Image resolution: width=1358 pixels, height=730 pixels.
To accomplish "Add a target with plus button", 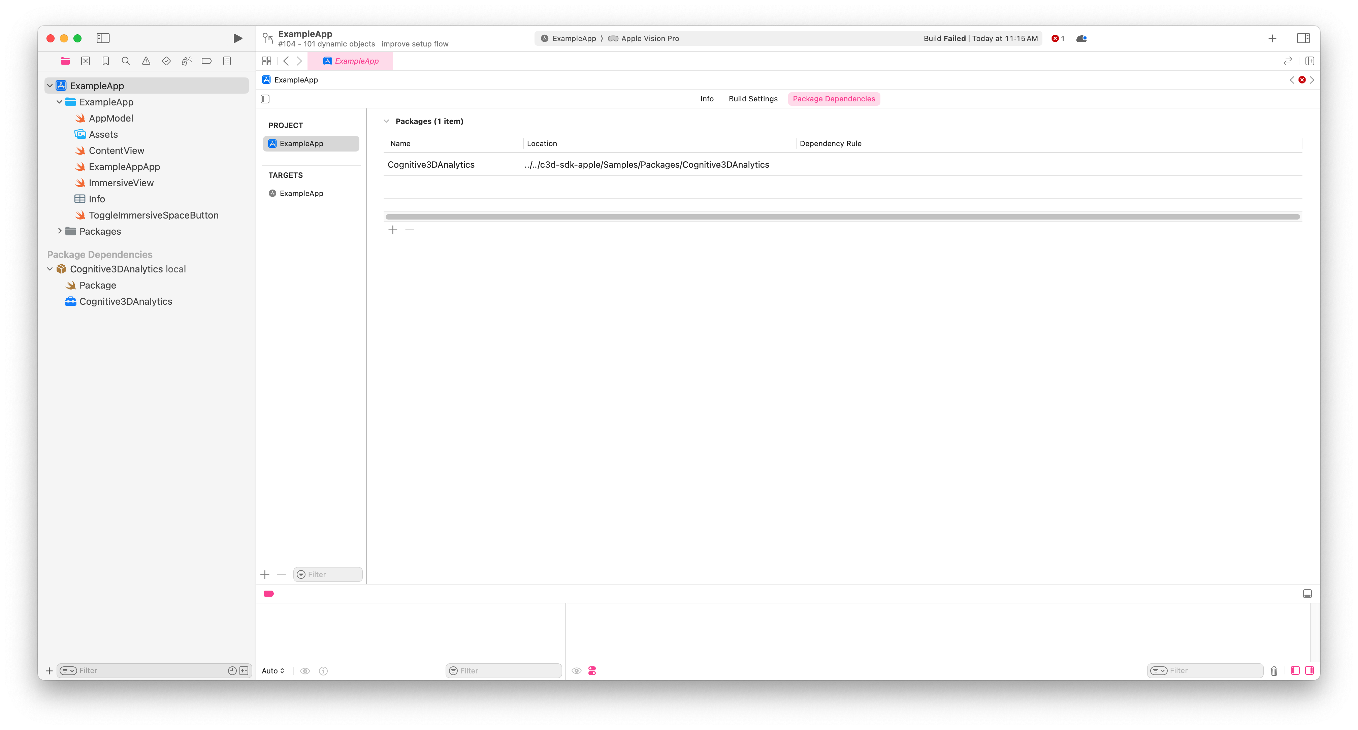I will pos(265,574).
